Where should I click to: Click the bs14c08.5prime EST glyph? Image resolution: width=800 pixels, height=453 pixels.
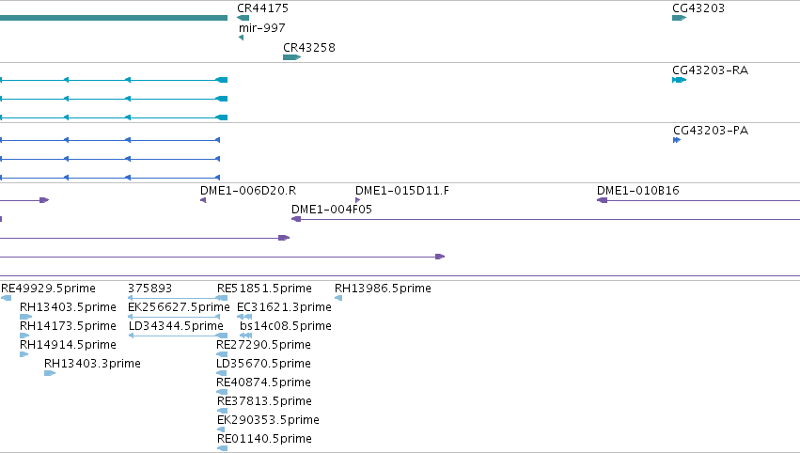coord(246,336)
